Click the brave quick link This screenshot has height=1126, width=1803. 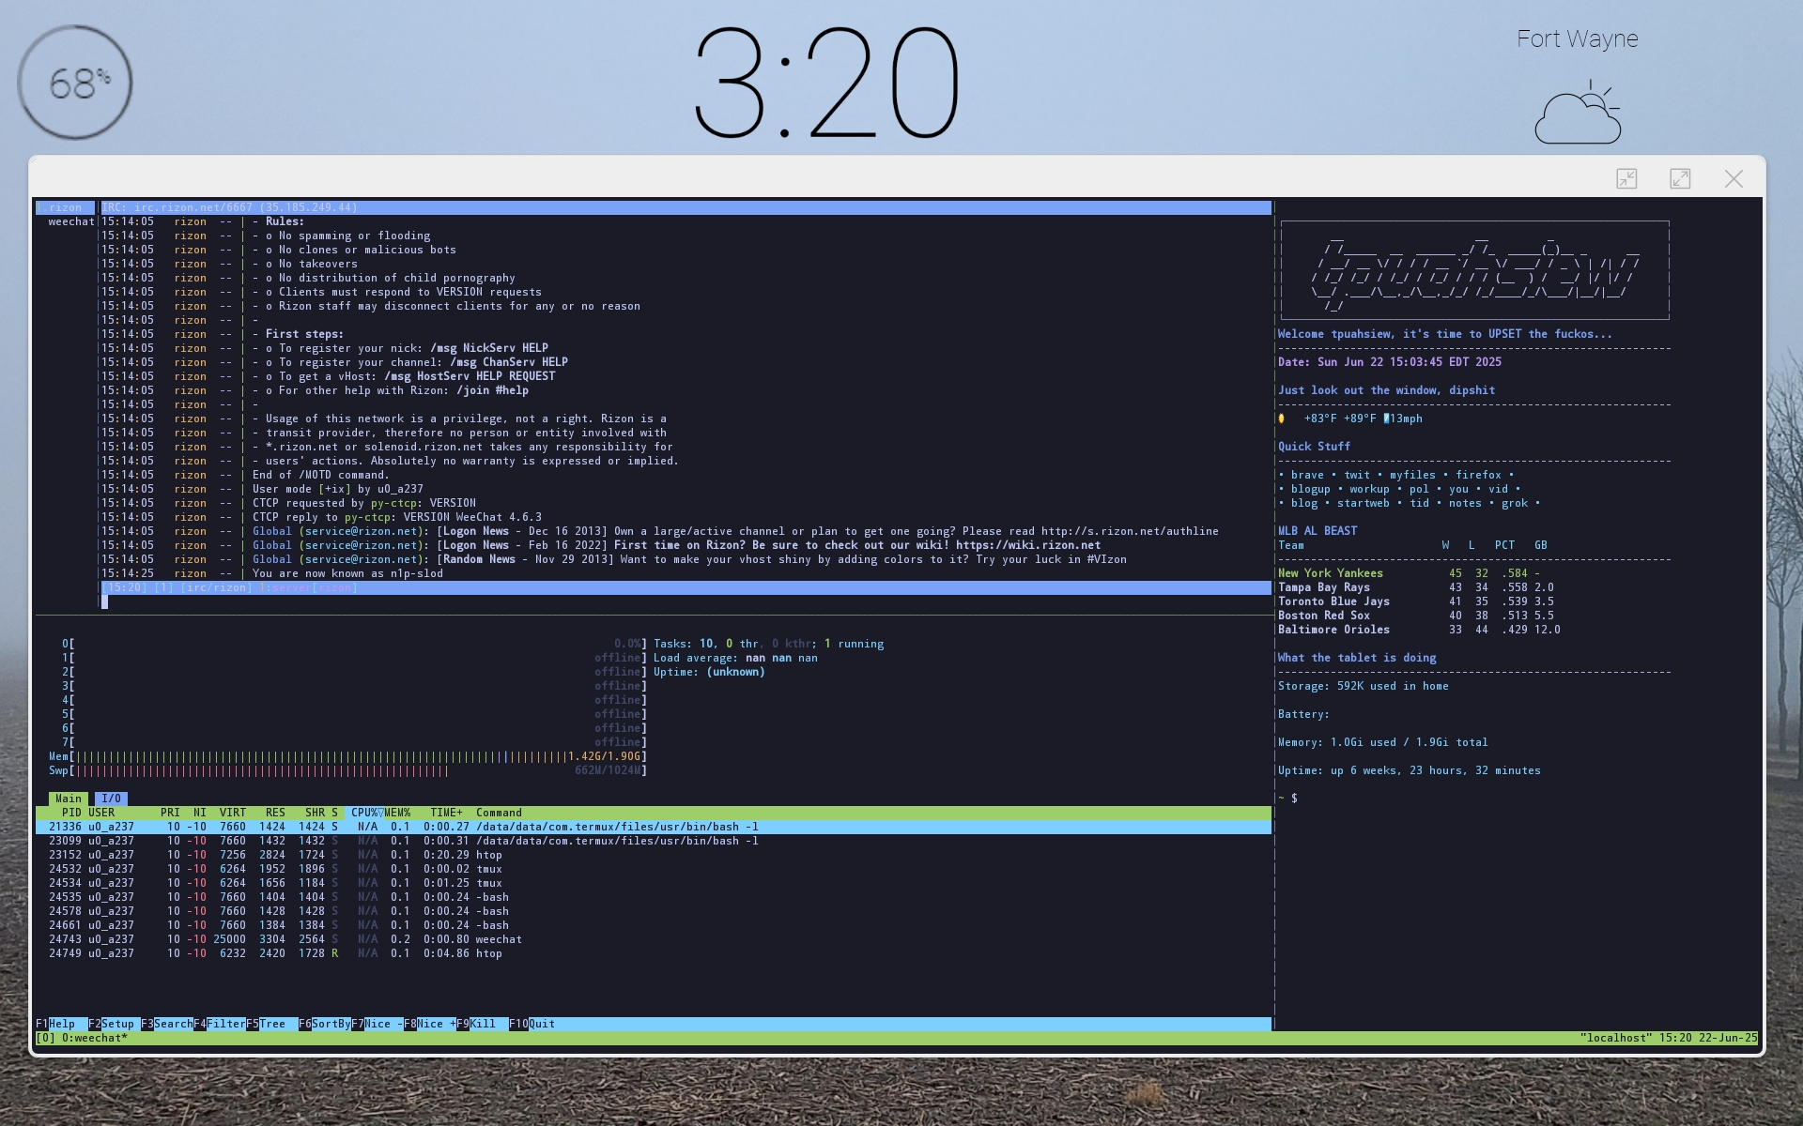tap(1307, 475)
